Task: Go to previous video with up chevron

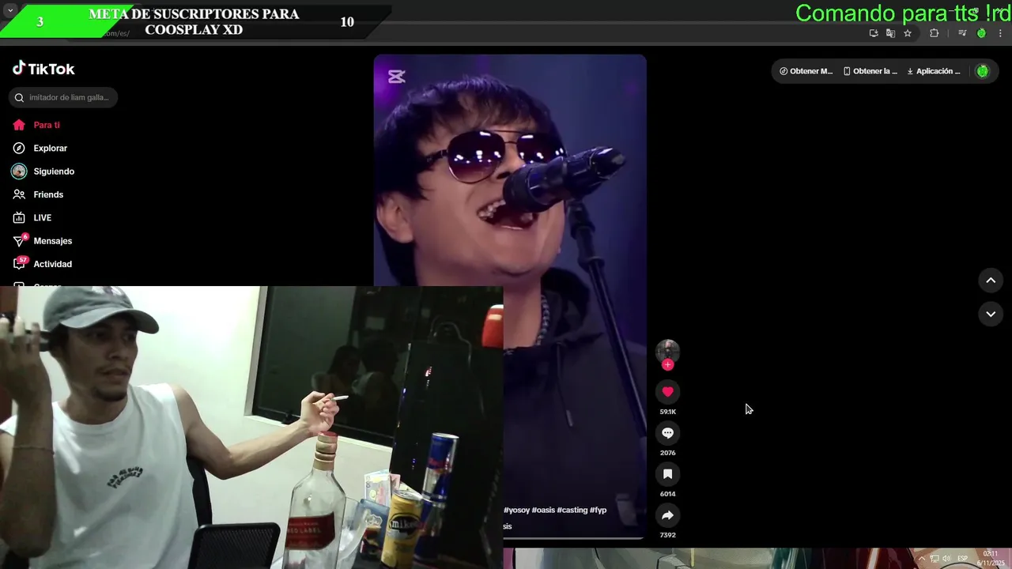Action: pyautogui.click(x=991, y=281)
